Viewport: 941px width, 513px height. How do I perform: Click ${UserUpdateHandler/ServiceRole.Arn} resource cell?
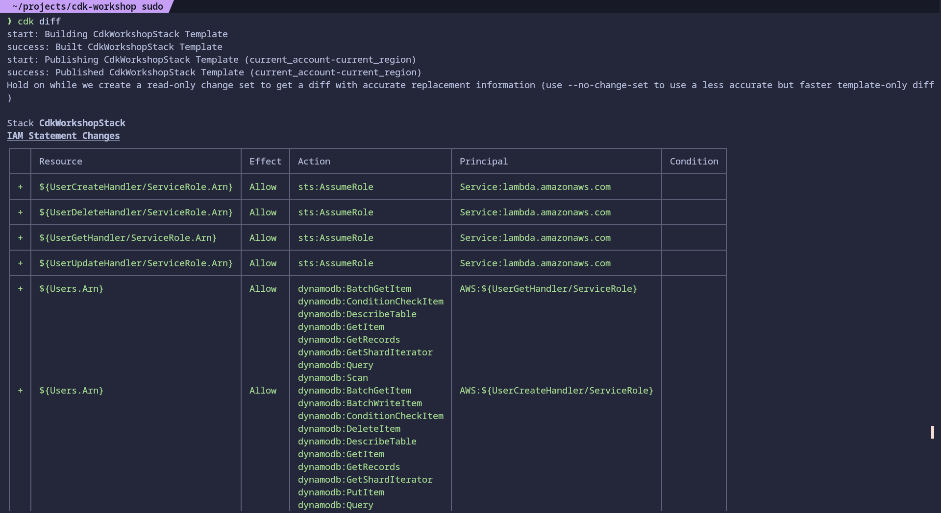tap(136, 263)
